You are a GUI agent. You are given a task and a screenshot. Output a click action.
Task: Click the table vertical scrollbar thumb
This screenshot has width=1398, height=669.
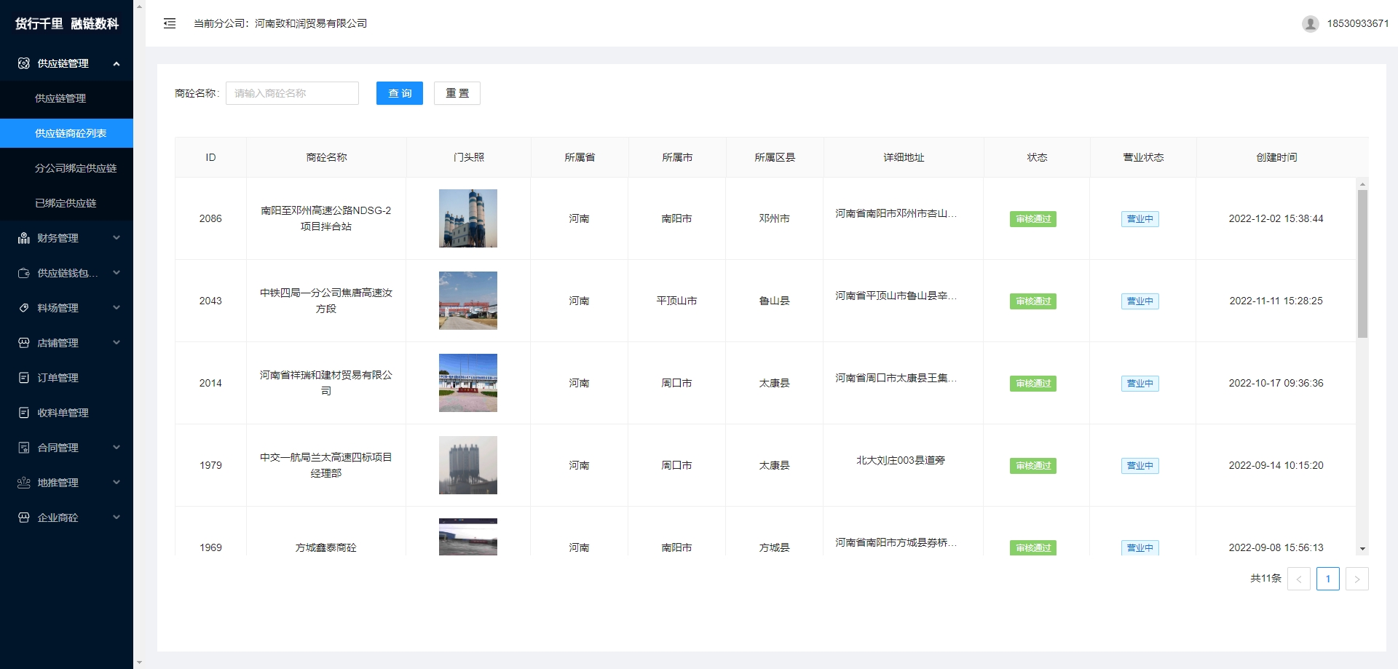click(x=1362, y=264)
